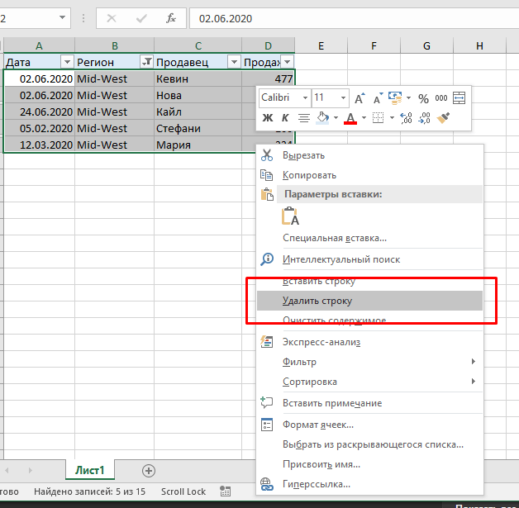Choose Удалить строку from context menu

click(x=370, y=301)
